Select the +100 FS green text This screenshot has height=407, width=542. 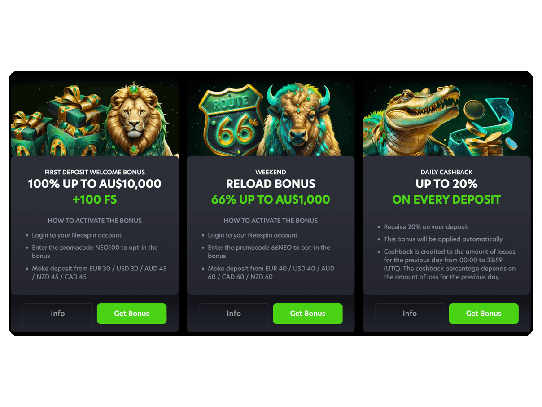click(x=95, y=199)
